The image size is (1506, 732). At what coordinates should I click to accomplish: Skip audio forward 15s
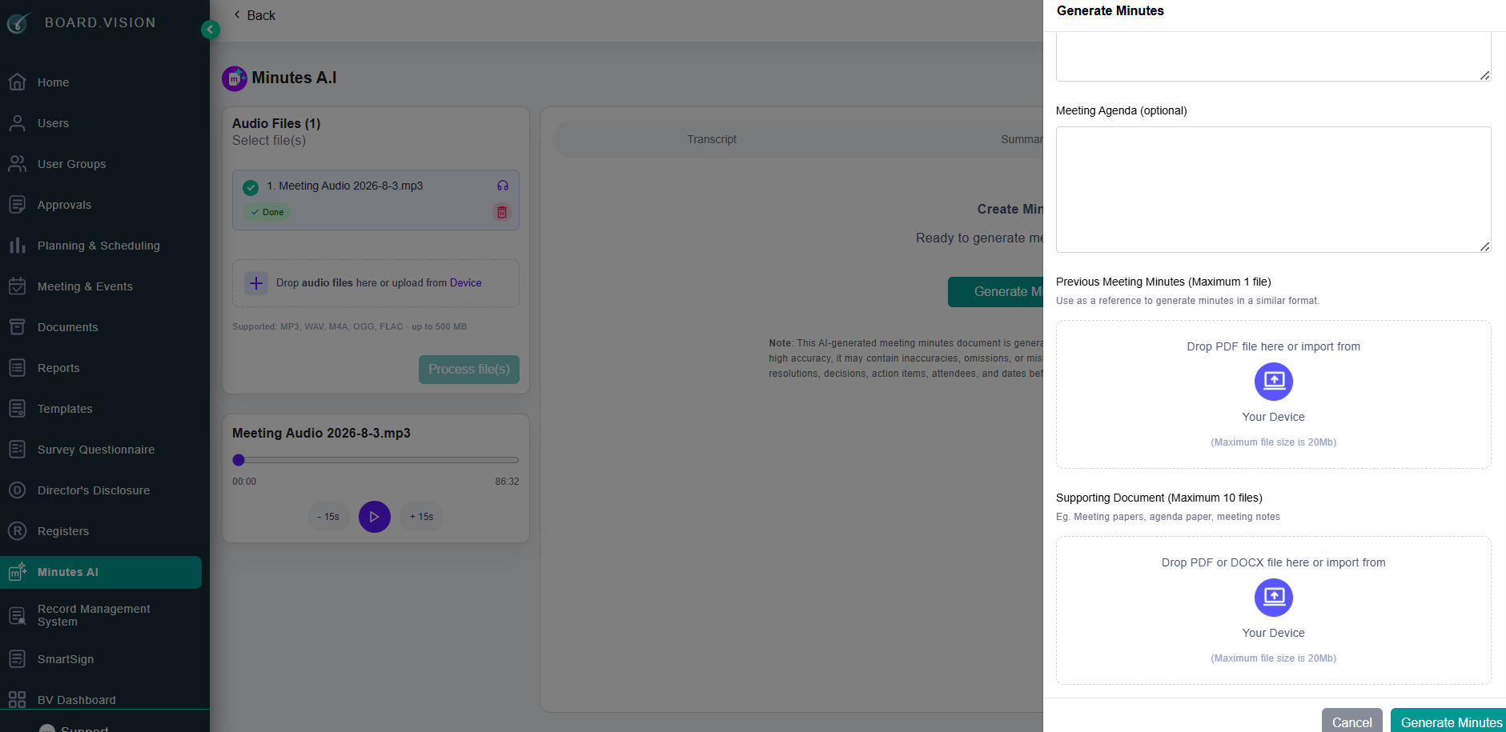point(421,517)
